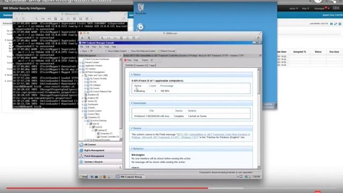
Task: Collapse the Source section header
Action: coord(191,128)
